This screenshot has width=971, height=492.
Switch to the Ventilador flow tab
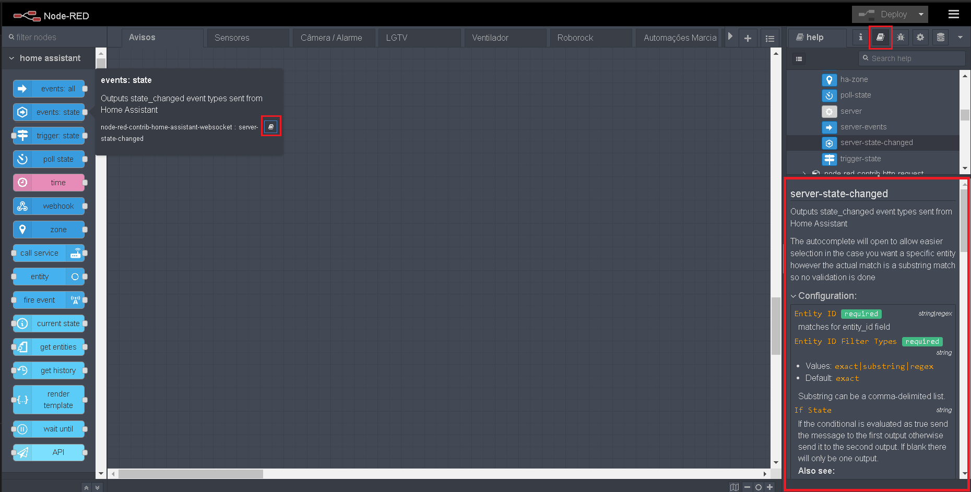coord(505,38)
